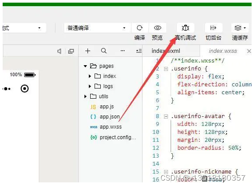This screenshot has height=185, width=252.
Task: Click the switch to background icon
Action: point(213,28)
